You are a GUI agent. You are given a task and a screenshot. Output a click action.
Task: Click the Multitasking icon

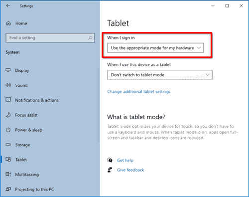[8, 174]
